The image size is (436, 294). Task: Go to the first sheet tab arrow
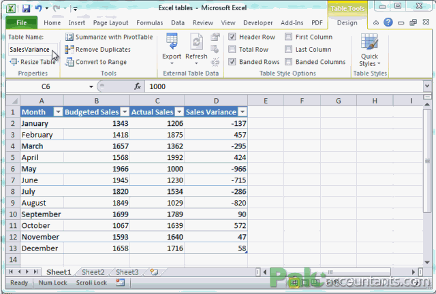coord(11,272)
